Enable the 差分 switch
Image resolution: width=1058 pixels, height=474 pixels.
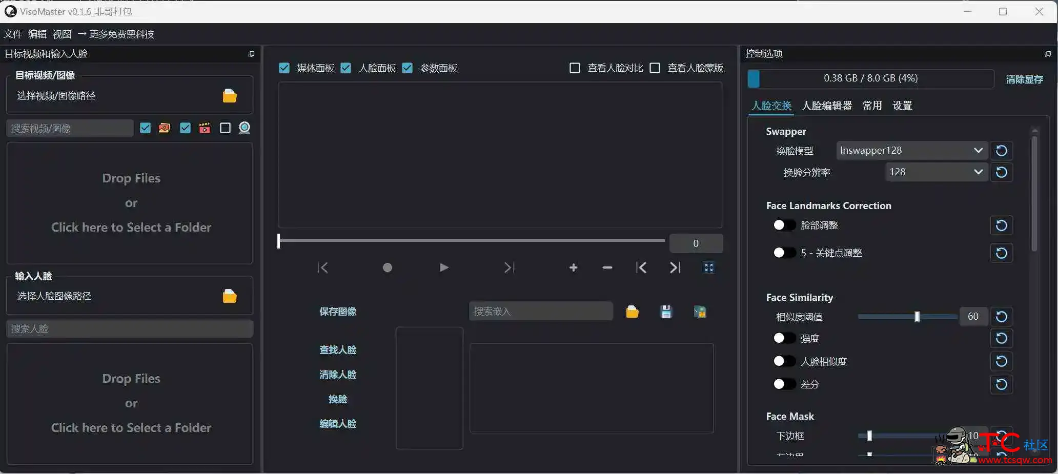tap(784, 384)
